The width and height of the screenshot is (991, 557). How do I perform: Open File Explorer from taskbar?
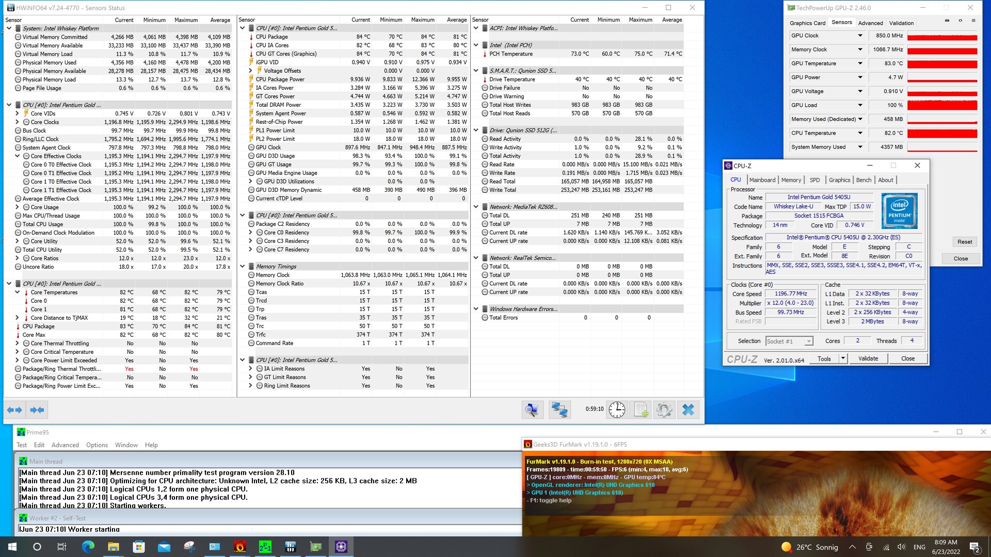click(x=113, y=547)
